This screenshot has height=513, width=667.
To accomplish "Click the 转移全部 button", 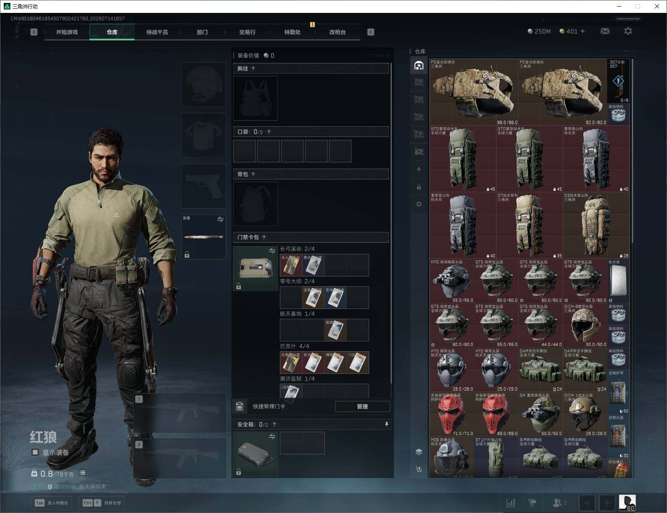I will tap(102, 503).
